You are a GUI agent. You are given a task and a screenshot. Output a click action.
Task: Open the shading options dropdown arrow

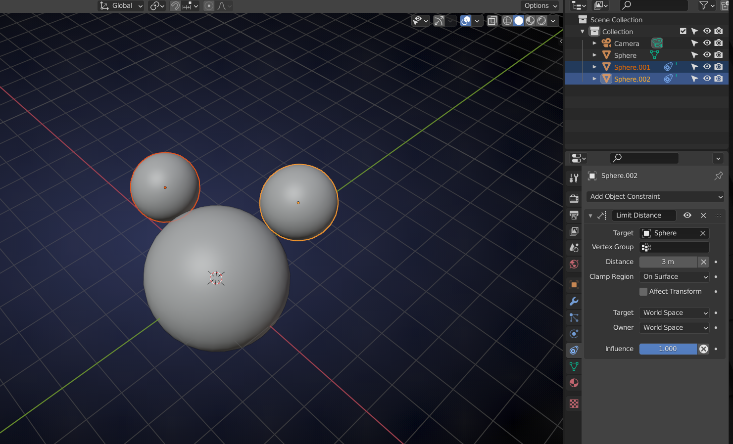tap(553, 21)
